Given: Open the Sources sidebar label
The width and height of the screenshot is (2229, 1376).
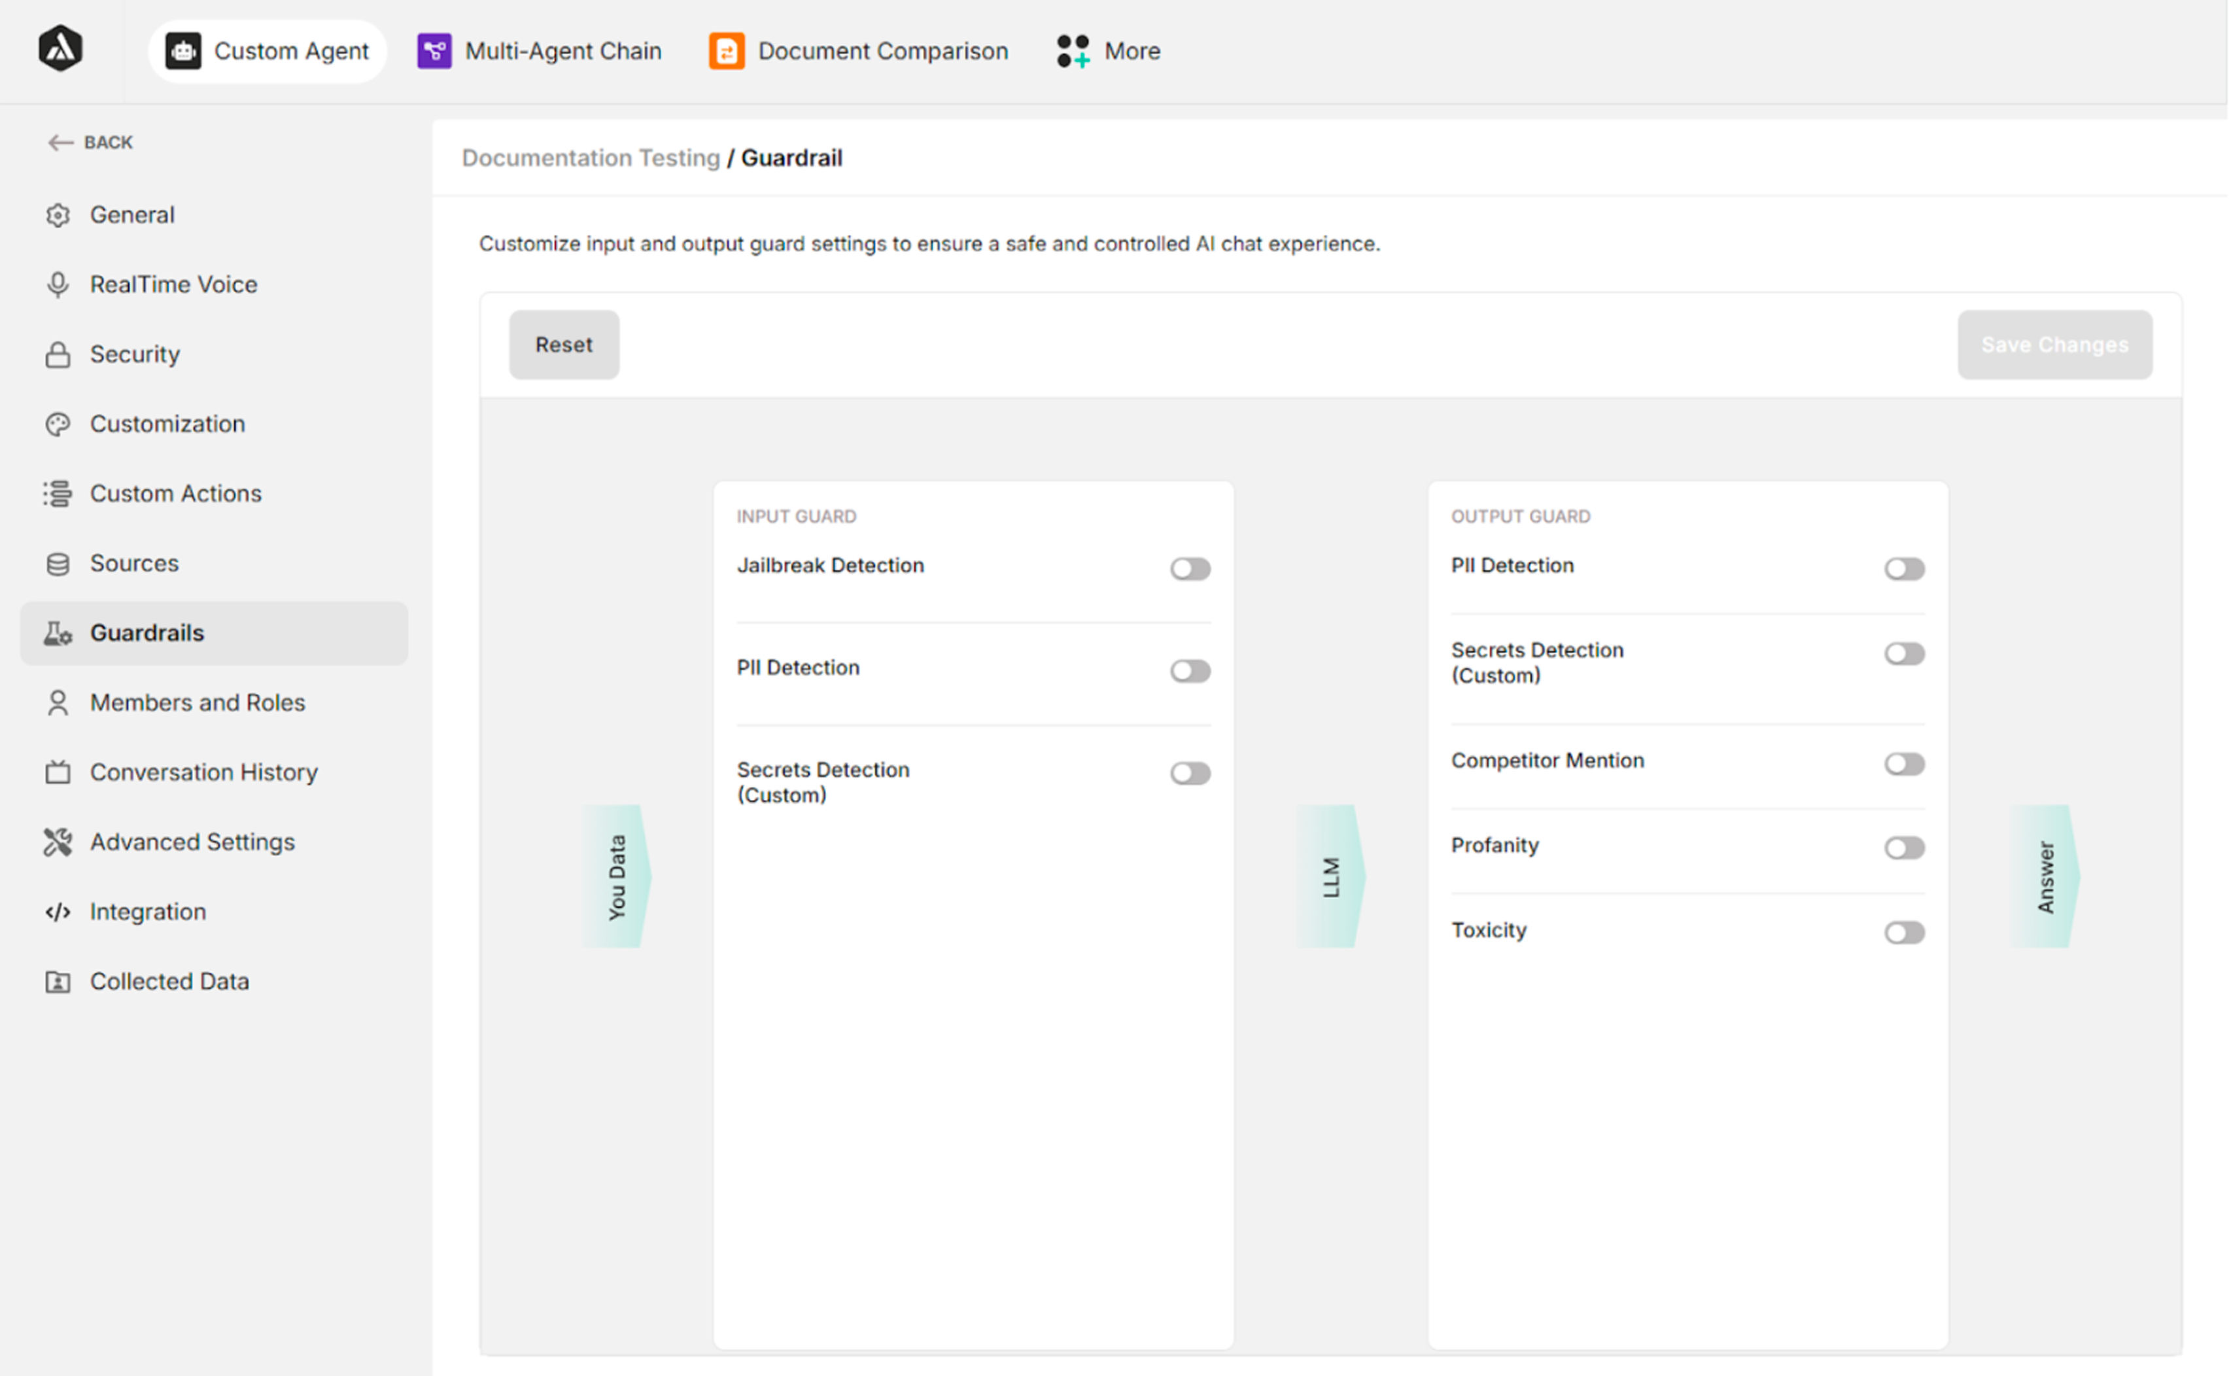Looking at the screenshot, I should point(134,563).
